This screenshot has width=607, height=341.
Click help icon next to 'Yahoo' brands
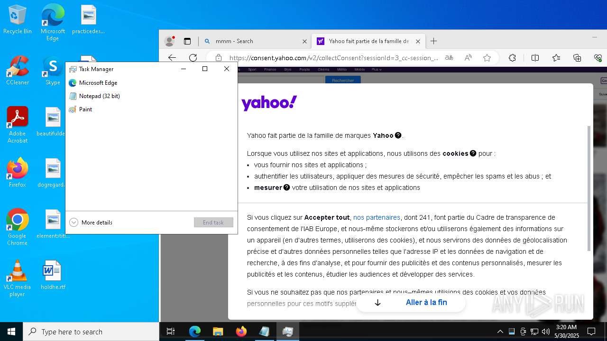tap(398, 135)
